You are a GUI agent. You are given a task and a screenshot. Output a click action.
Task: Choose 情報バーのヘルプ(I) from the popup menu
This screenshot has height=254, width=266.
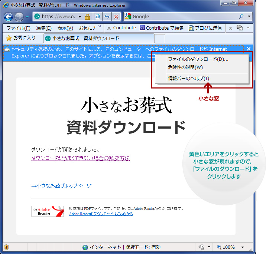point(202,78)
